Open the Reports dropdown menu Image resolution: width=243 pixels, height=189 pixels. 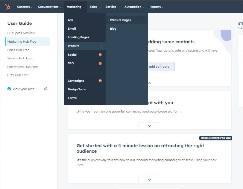pyautogui.click(x=157, y=7)
